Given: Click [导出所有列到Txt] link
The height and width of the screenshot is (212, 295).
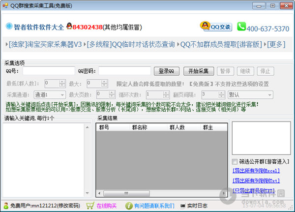Looking at the screenshot, I should pos(256,181).
